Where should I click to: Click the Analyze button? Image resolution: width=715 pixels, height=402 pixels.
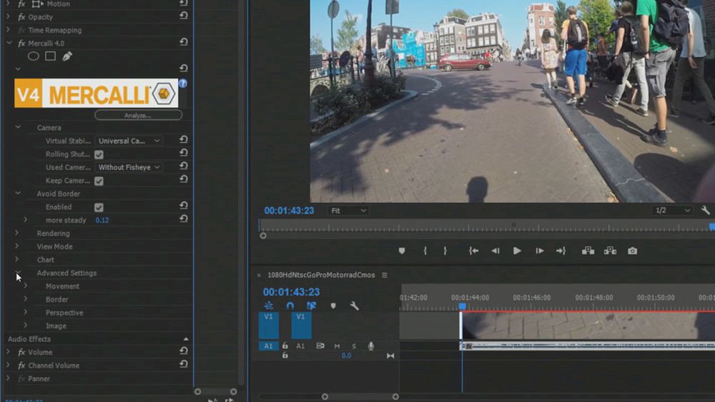coord(138,115)
